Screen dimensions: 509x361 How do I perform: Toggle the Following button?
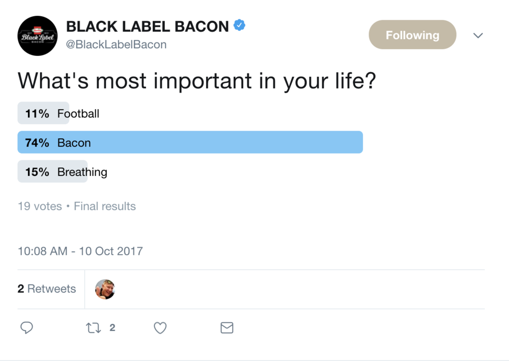pyautogui.click(x=412, y=35)
